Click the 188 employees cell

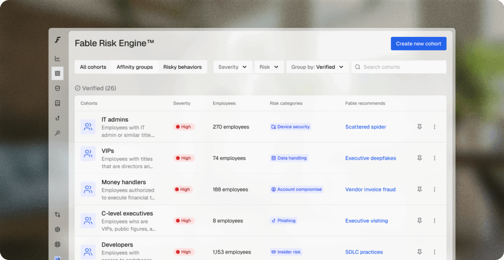pos(230,189)
